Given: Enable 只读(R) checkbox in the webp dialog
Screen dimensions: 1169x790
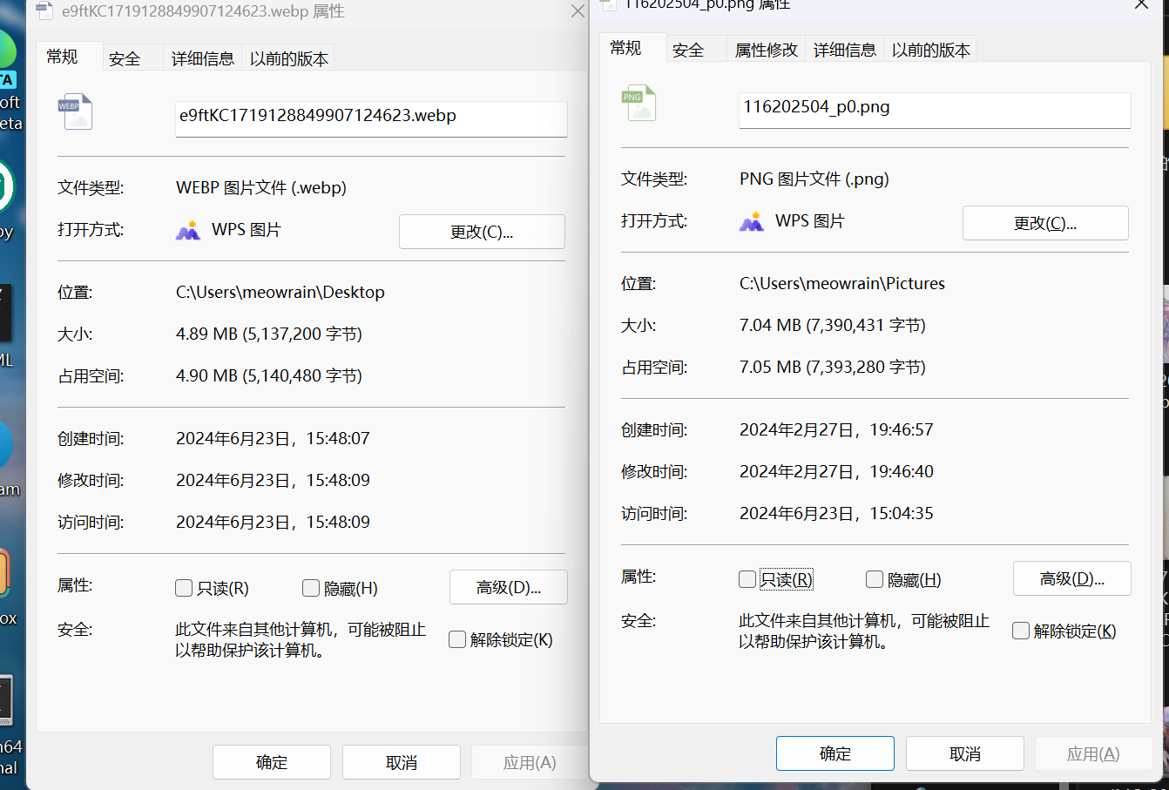Looking at the screenshot, I should click(184, 589).
